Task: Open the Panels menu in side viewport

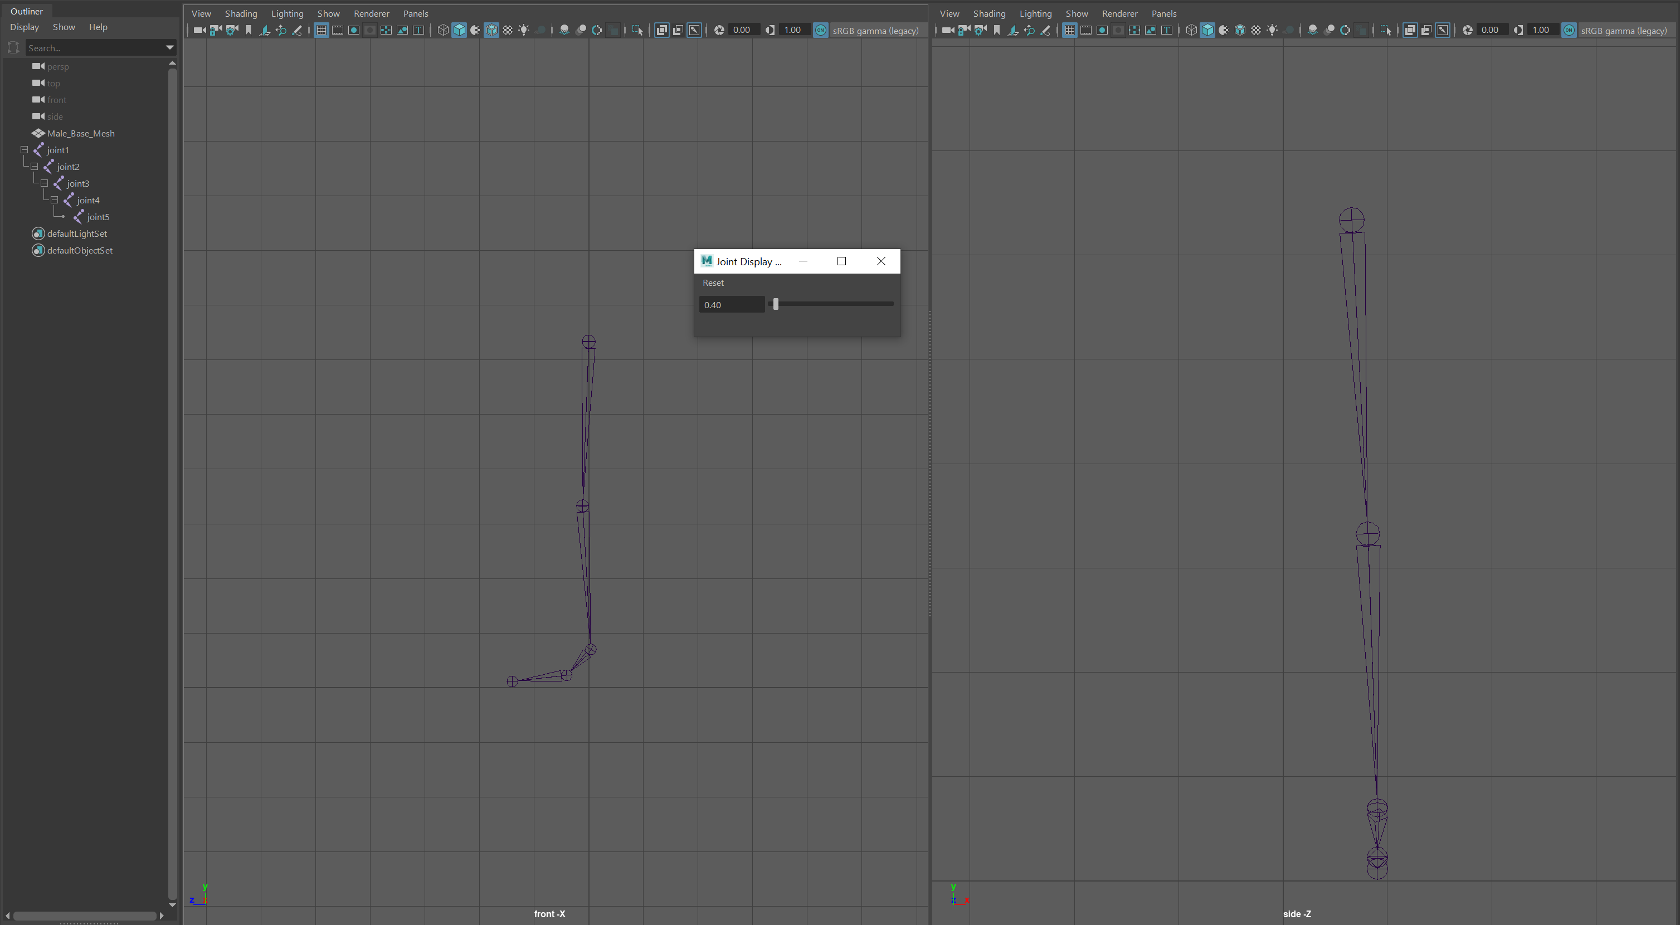Action: [1163, 13]
